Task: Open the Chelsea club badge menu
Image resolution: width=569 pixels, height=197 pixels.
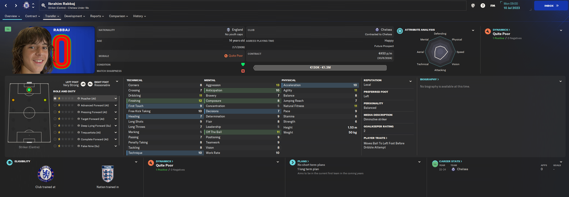Action: [x=27, y=5]
